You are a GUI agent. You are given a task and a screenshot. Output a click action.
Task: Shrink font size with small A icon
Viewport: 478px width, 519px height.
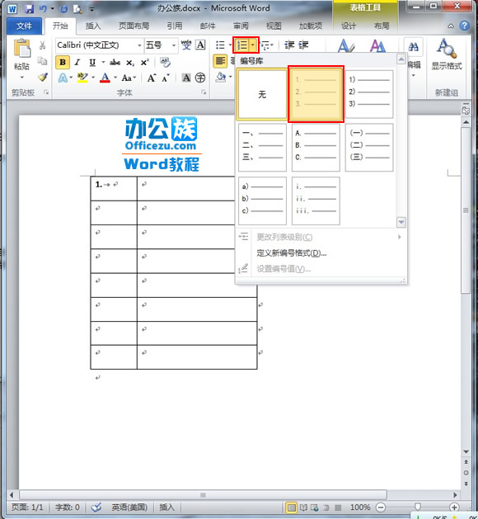coord(166,78)
